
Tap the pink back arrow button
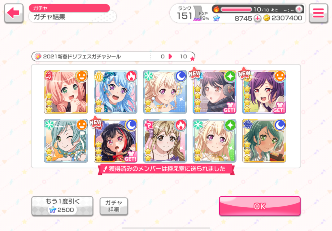14,13
